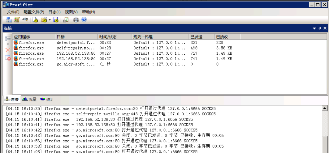Toggle the connections panel pin
This screenshot has width=329, height=153.
tap(320, 28)
